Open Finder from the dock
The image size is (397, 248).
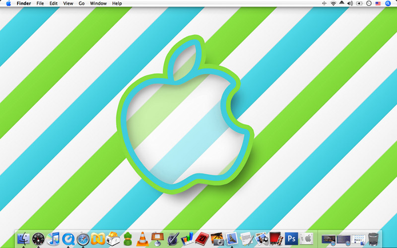pos(23,239)
